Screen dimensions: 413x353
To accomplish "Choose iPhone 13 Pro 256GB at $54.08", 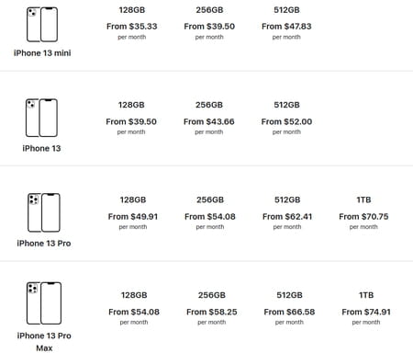I will pos(210,213).
